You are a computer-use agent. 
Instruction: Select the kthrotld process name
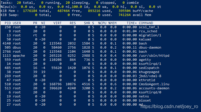click(x=147, y=80)
